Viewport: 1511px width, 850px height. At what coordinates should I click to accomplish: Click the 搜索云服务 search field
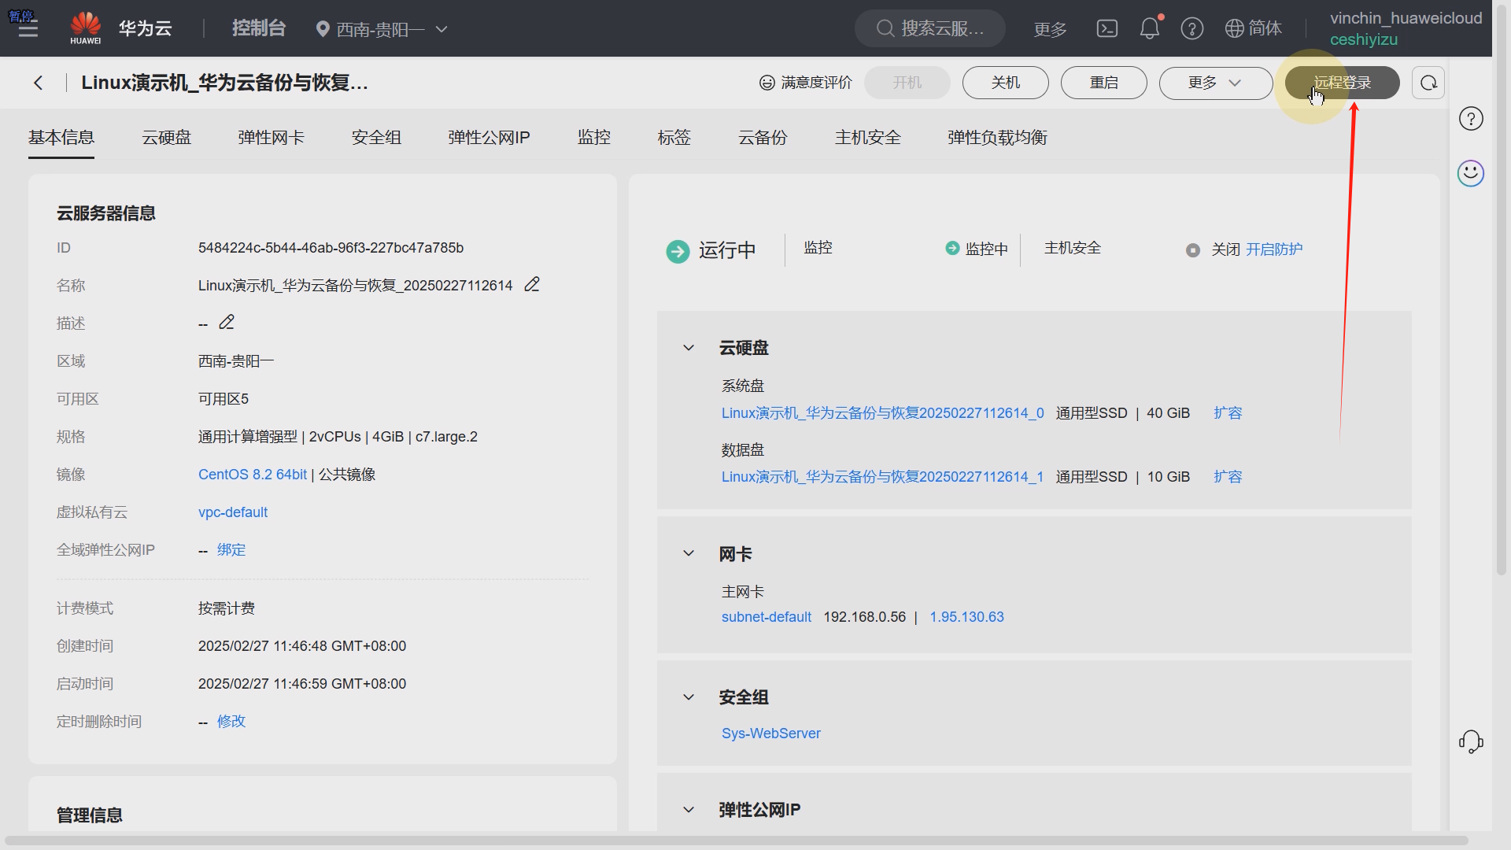pos(930,29)
